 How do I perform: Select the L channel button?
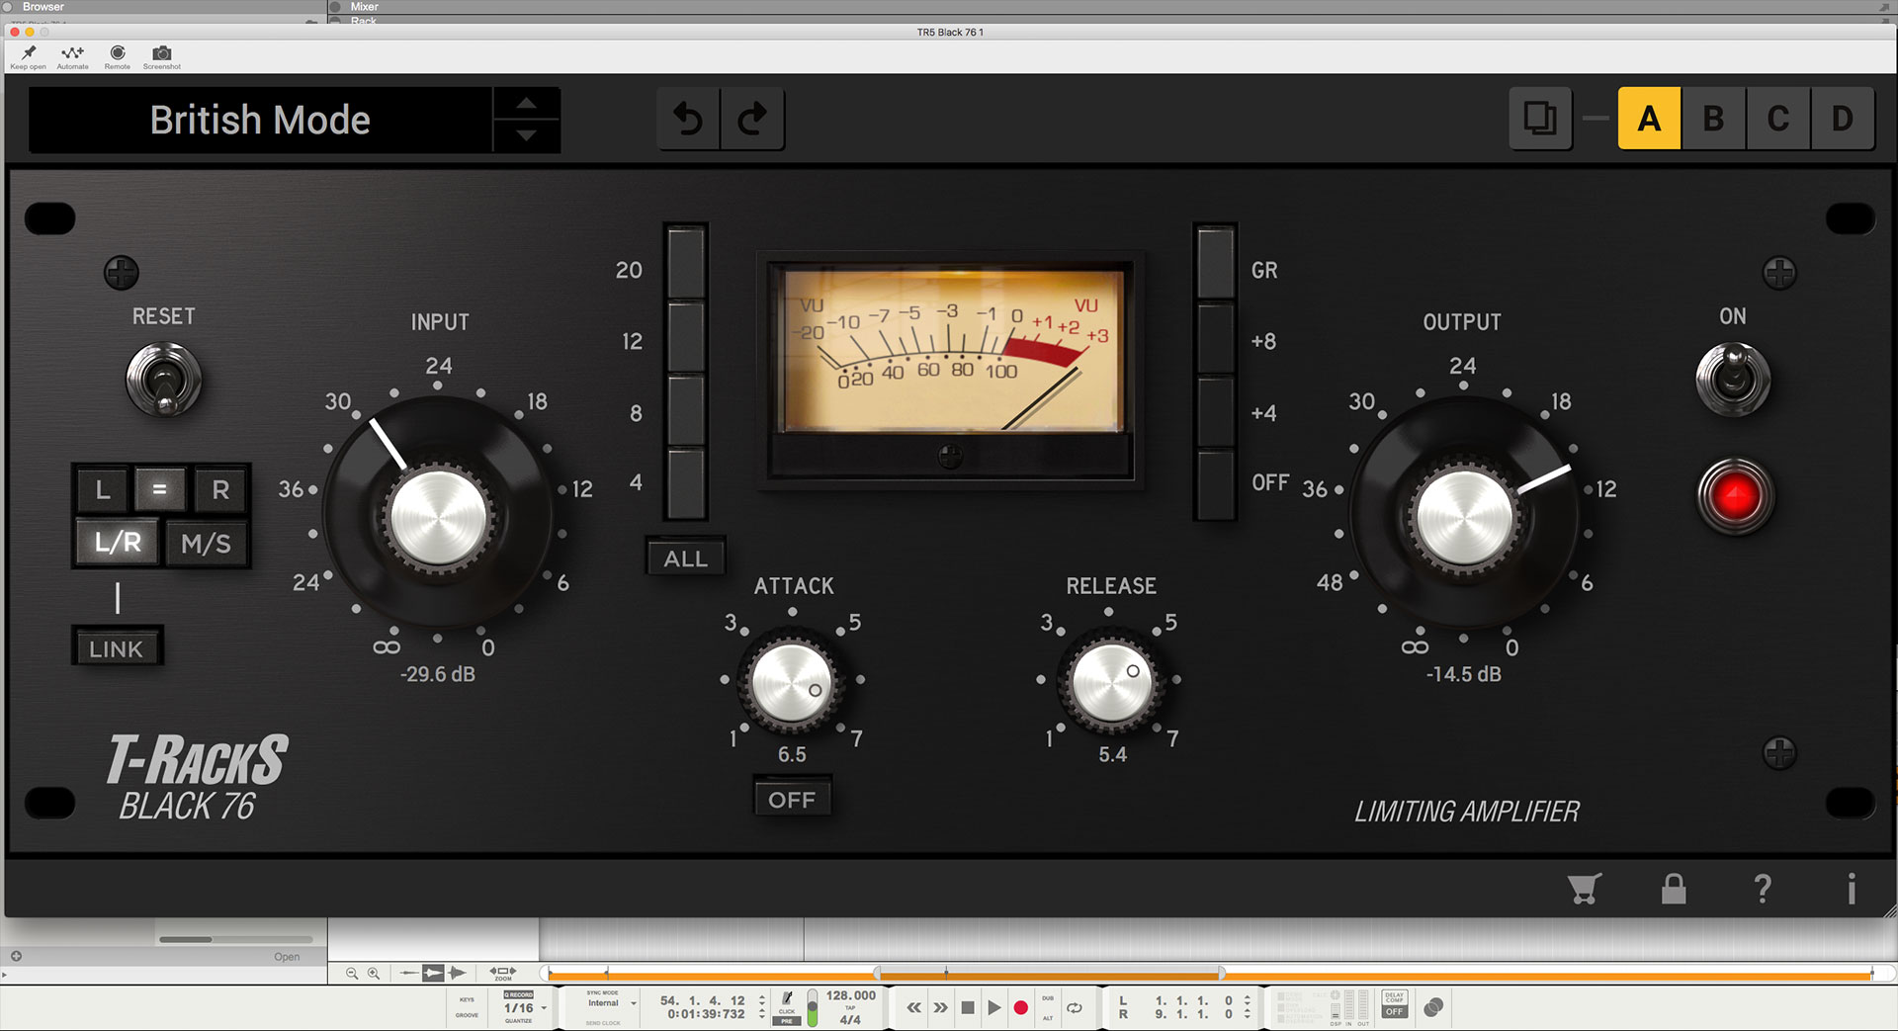103,489
